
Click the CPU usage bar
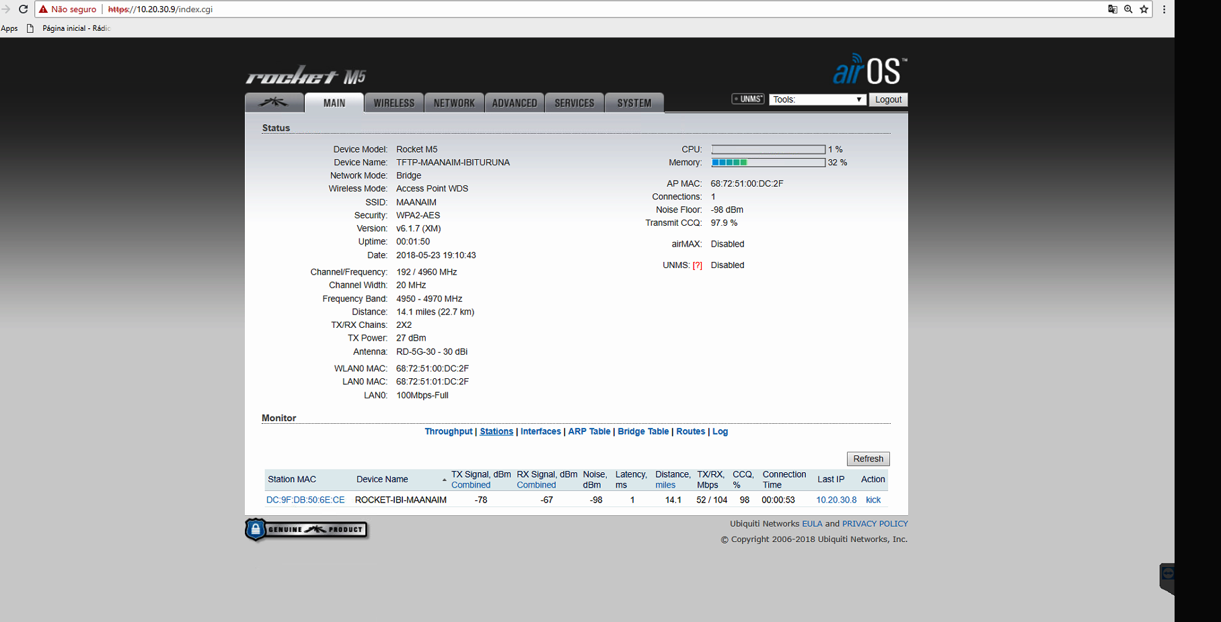point(768,150)
